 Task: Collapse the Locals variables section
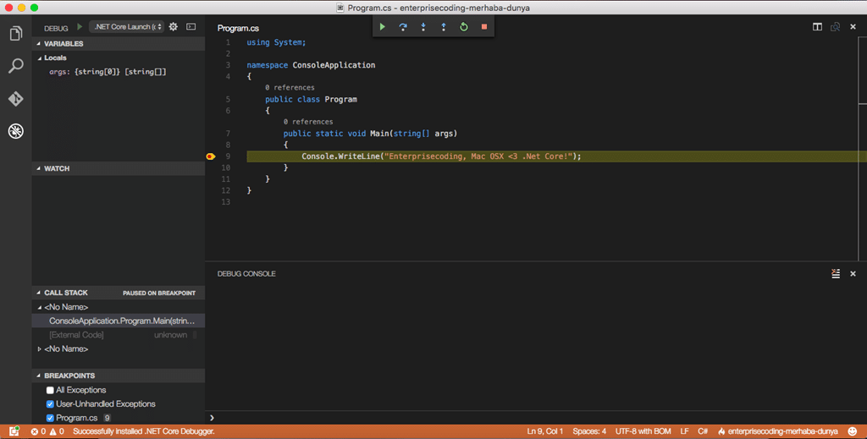point(40,58)
